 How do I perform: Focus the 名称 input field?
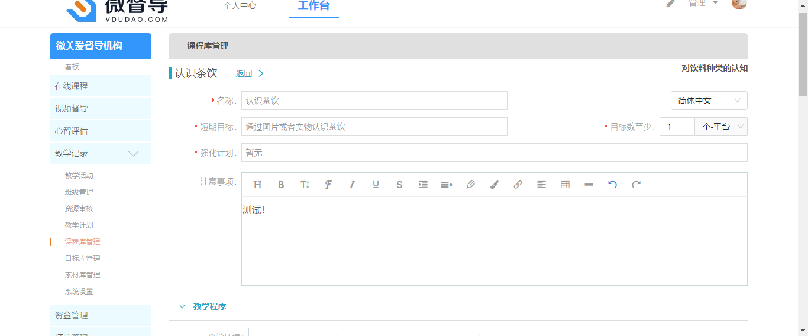374,101
